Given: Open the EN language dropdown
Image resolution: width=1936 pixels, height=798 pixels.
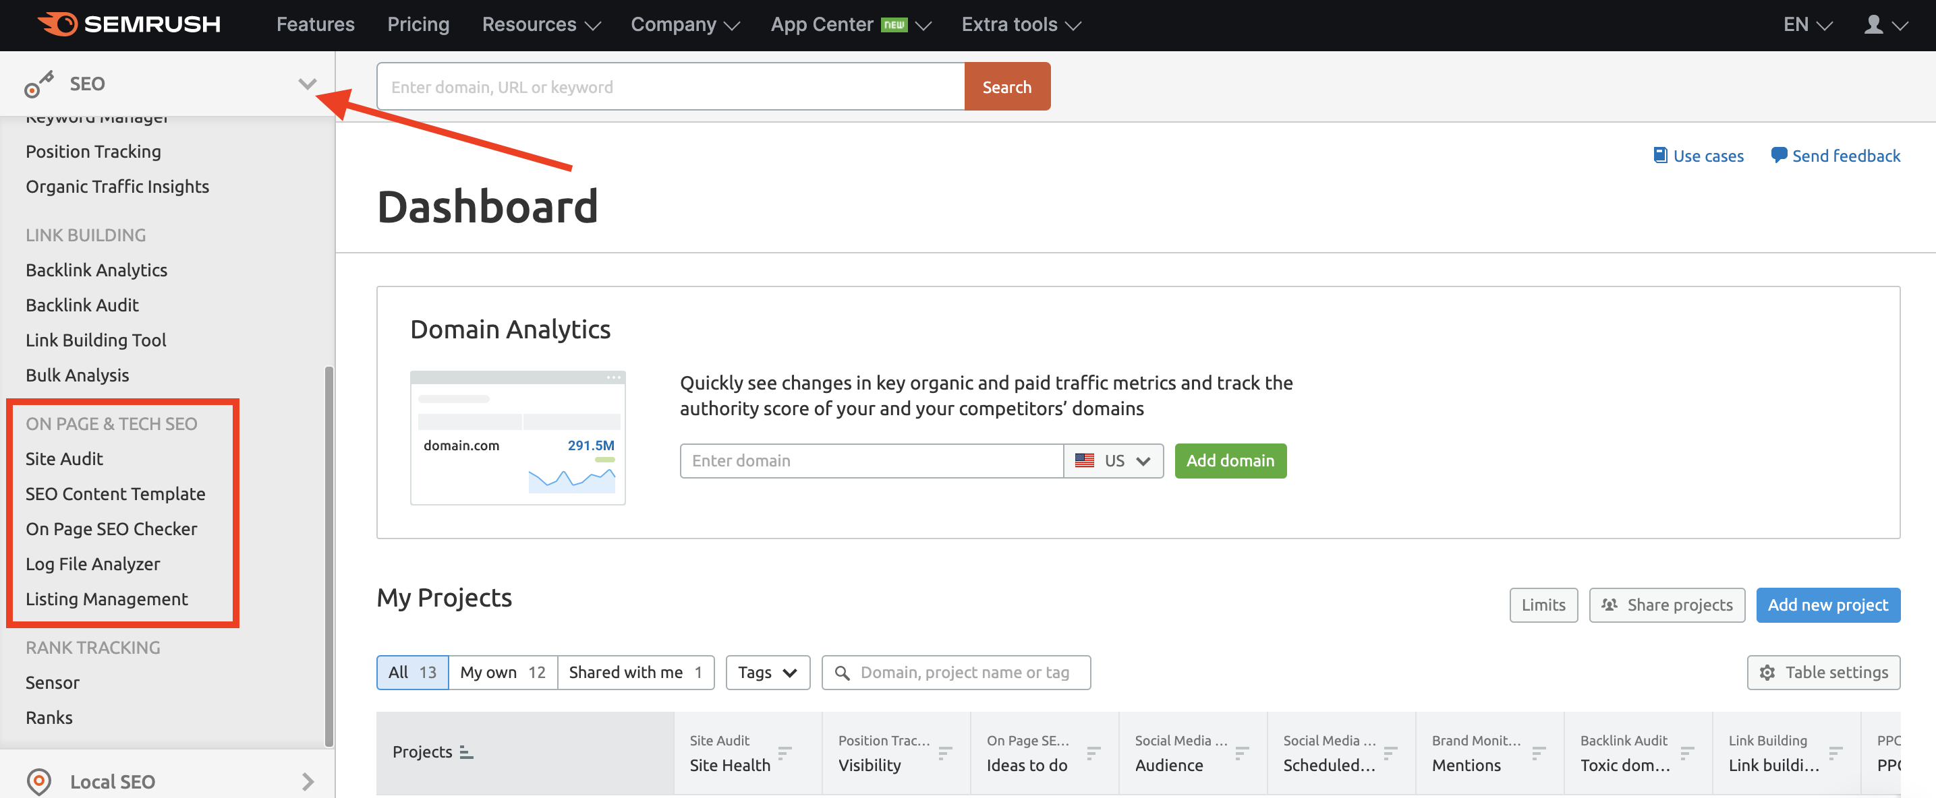Looking at the screenshot, I should [x=1807, y=25].
